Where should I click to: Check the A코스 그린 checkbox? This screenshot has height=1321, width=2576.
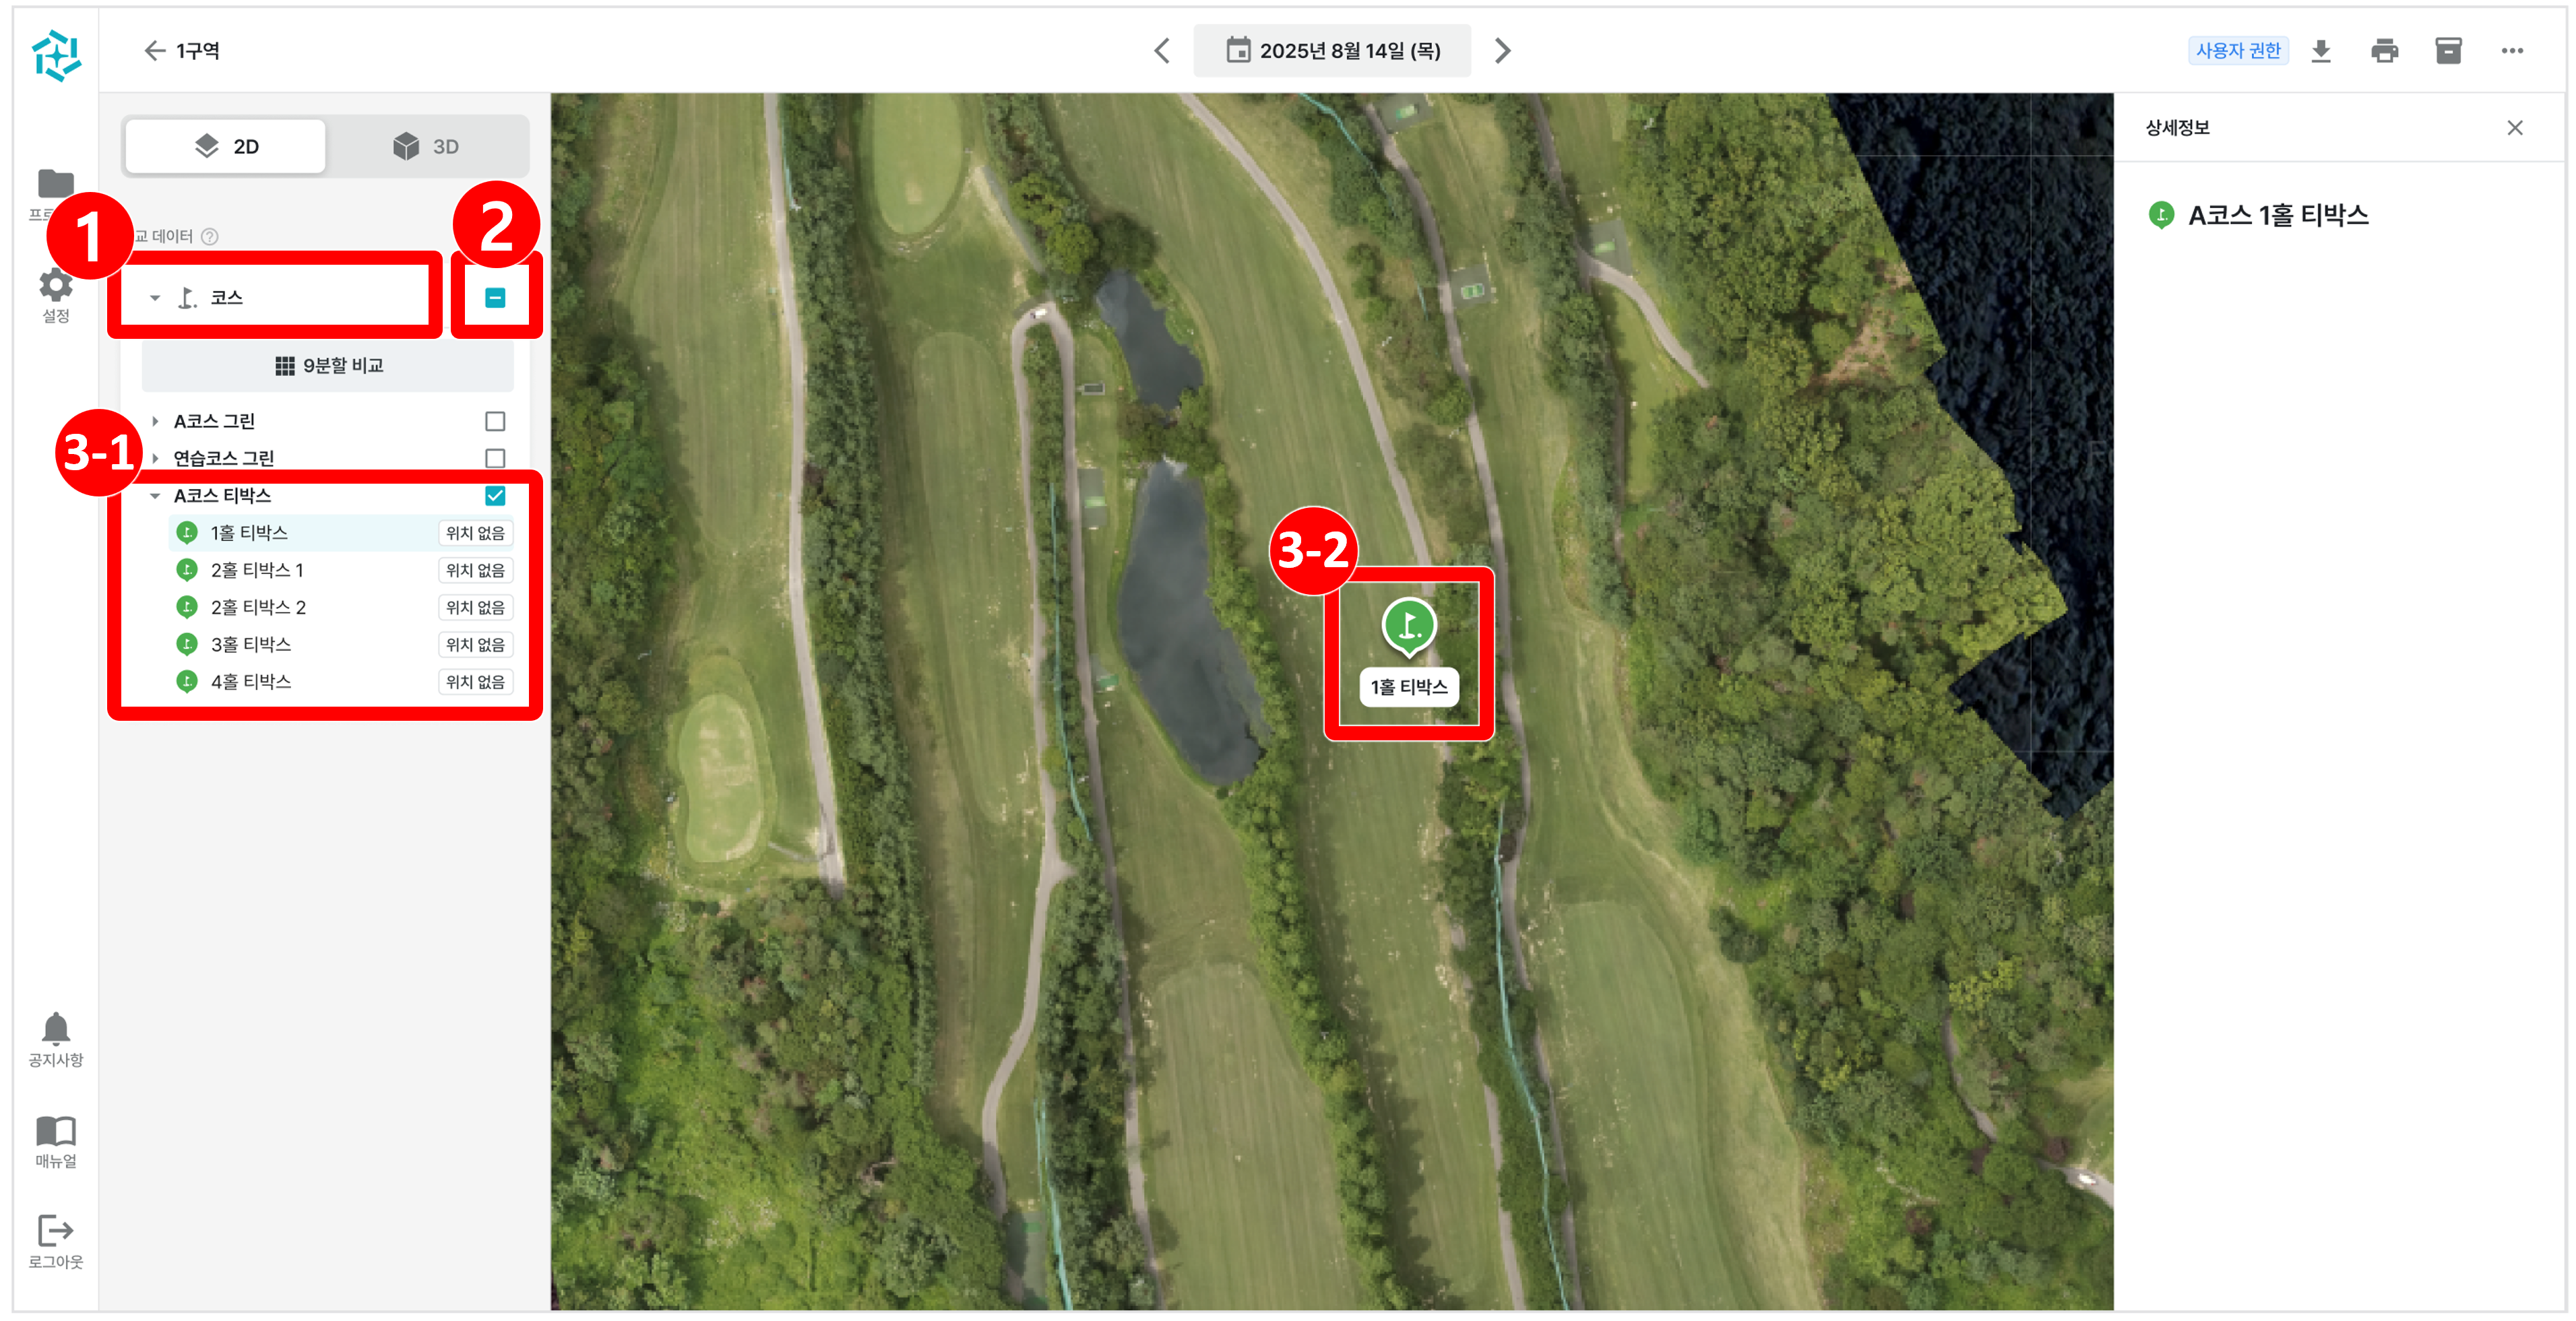point(495,421)
